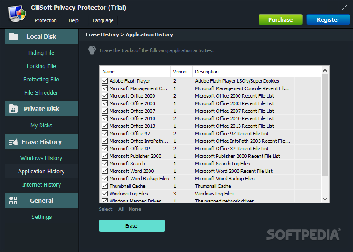
Task: Toggle the Microsoft Office 2003 checkbox
Action: [x=105, y=103]
